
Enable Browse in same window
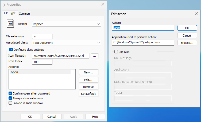click(10, 103)
